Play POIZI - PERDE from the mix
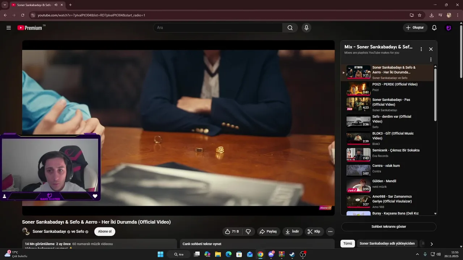Image resolution: width=463 pixels, height=260 pixels. pos(387,88)
